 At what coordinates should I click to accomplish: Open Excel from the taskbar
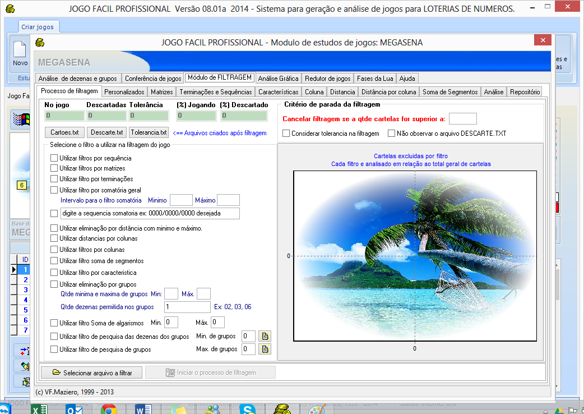39,409
